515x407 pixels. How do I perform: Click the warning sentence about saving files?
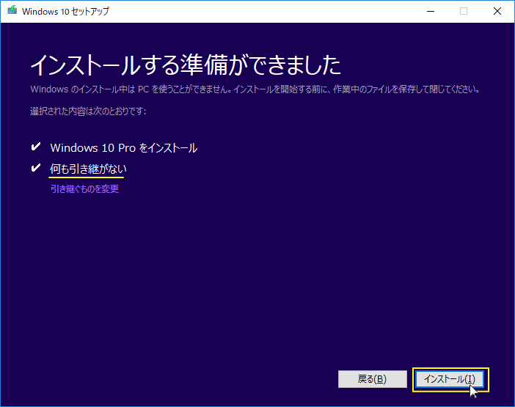[255, 89]
